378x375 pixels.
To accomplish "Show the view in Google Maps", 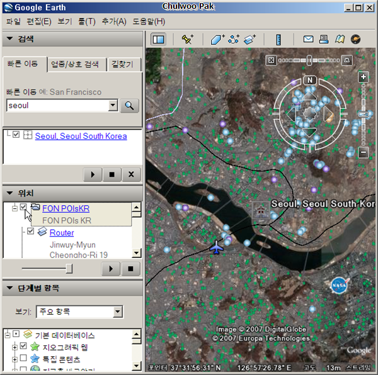I will (340, 39).
